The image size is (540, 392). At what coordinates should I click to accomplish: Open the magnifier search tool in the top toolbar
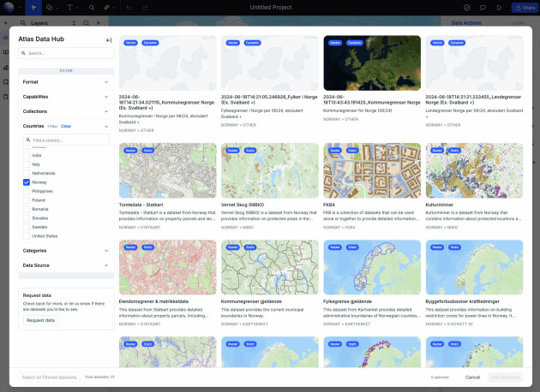tap(92, 7)
